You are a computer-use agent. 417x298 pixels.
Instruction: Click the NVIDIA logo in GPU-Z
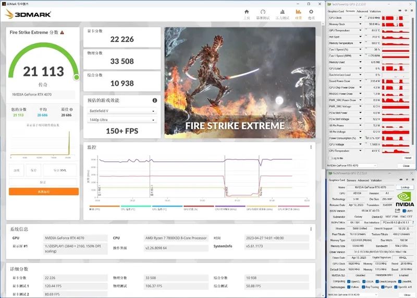pos(405,199)
